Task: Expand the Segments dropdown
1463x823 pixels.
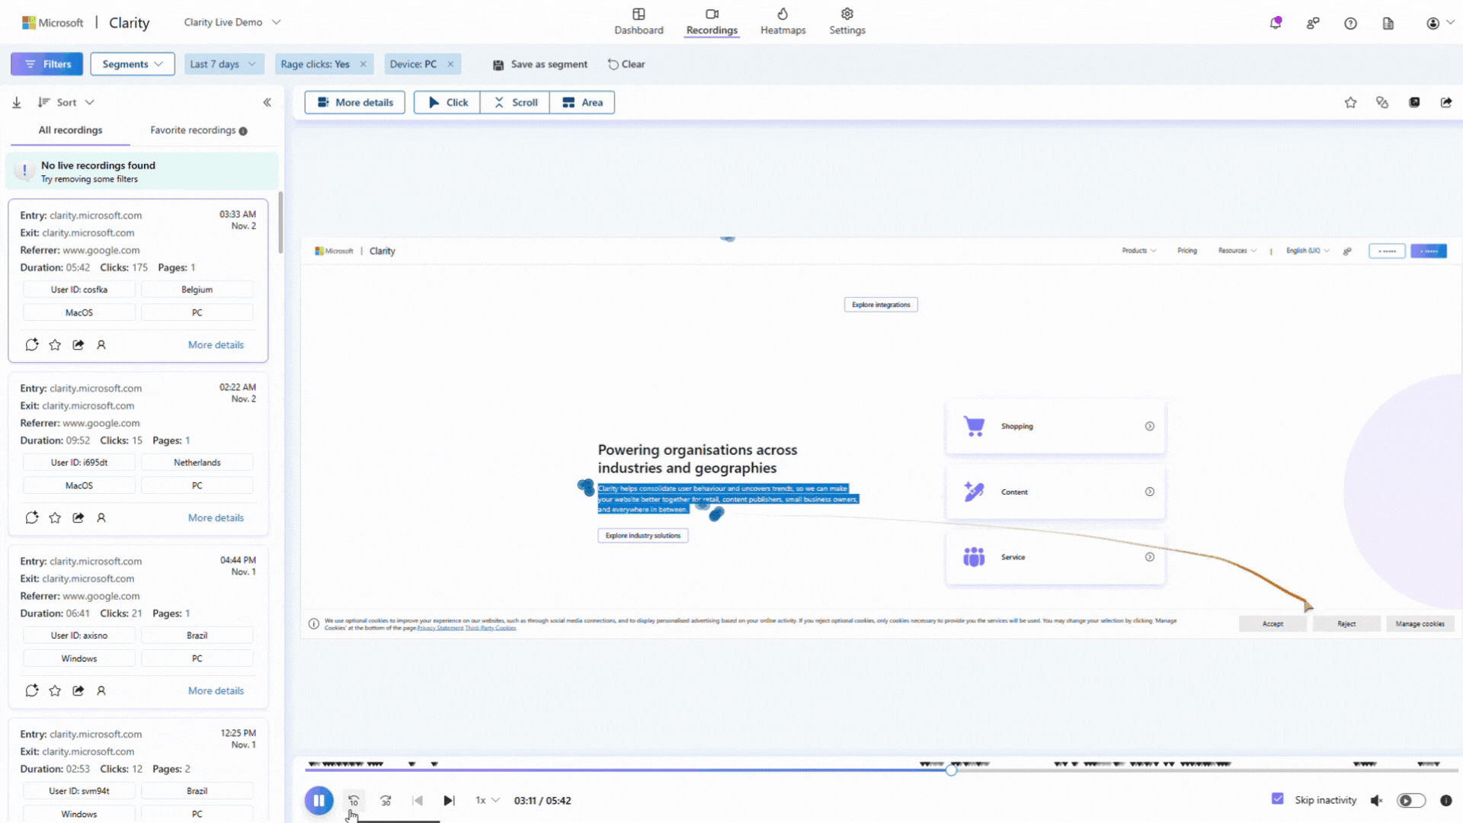Action: coord(133,64)
